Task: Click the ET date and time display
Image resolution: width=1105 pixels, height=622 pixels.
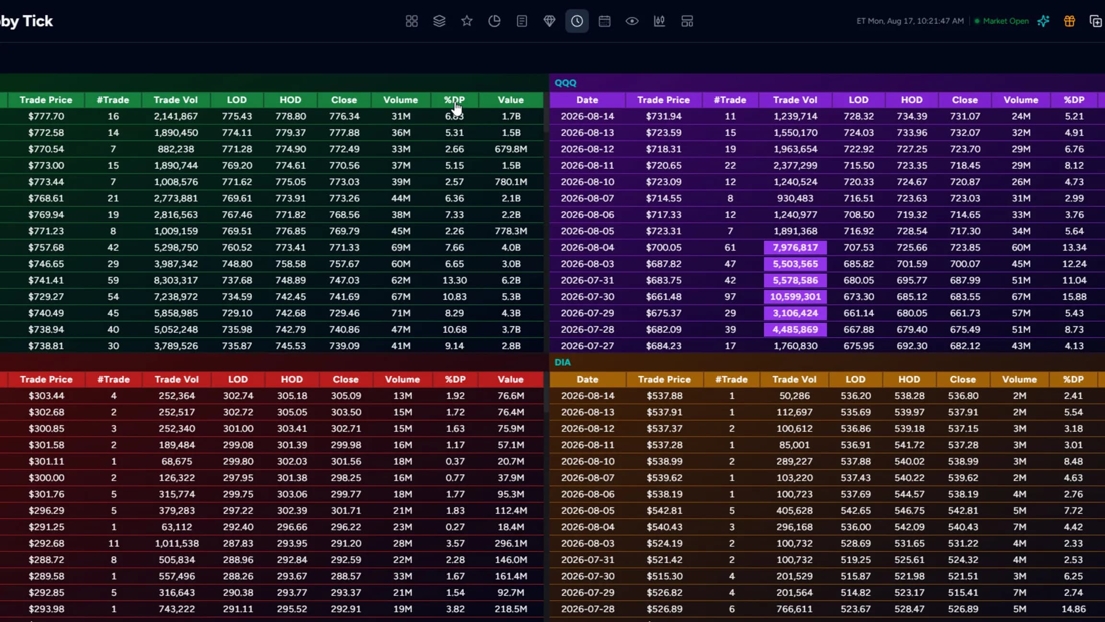Action: [x=910, y=21]
